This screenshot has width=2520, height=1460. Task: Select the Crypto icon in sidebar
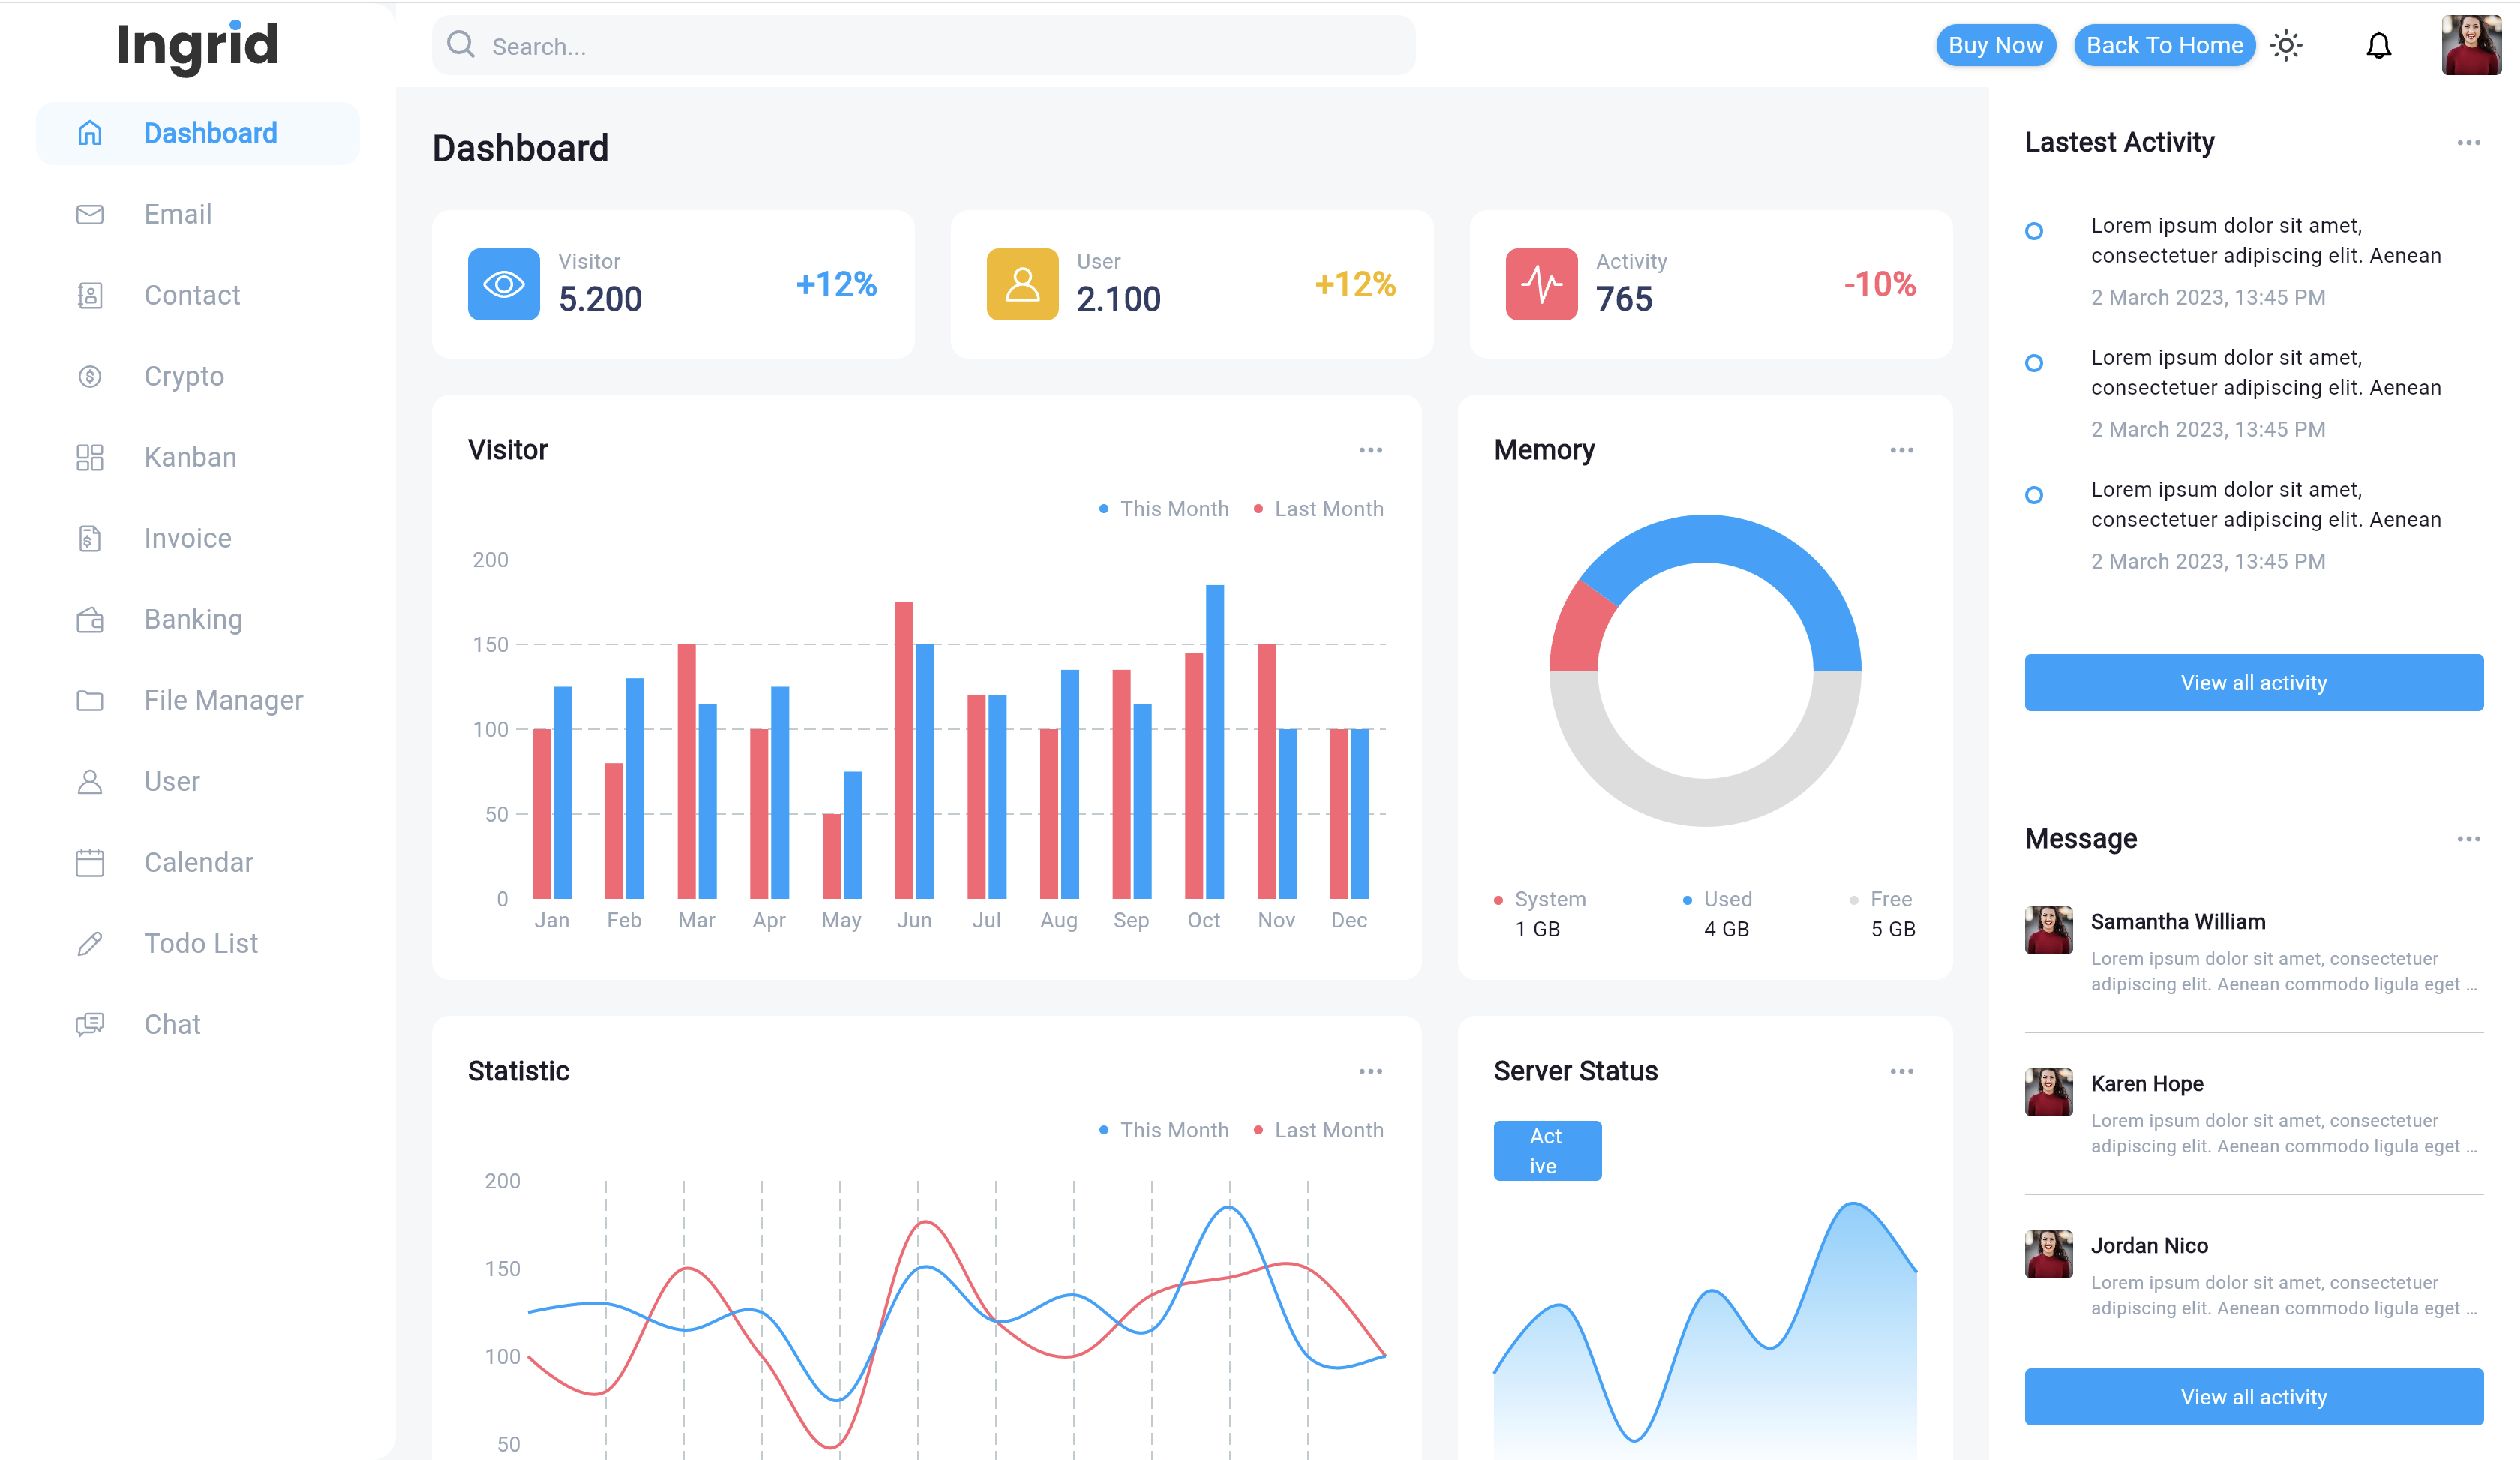point(89,376)
